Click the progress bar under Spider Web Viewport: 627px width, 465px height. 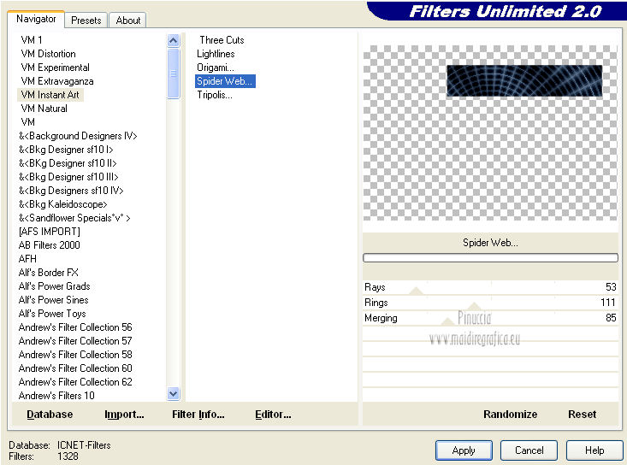[x=490, y=257]
